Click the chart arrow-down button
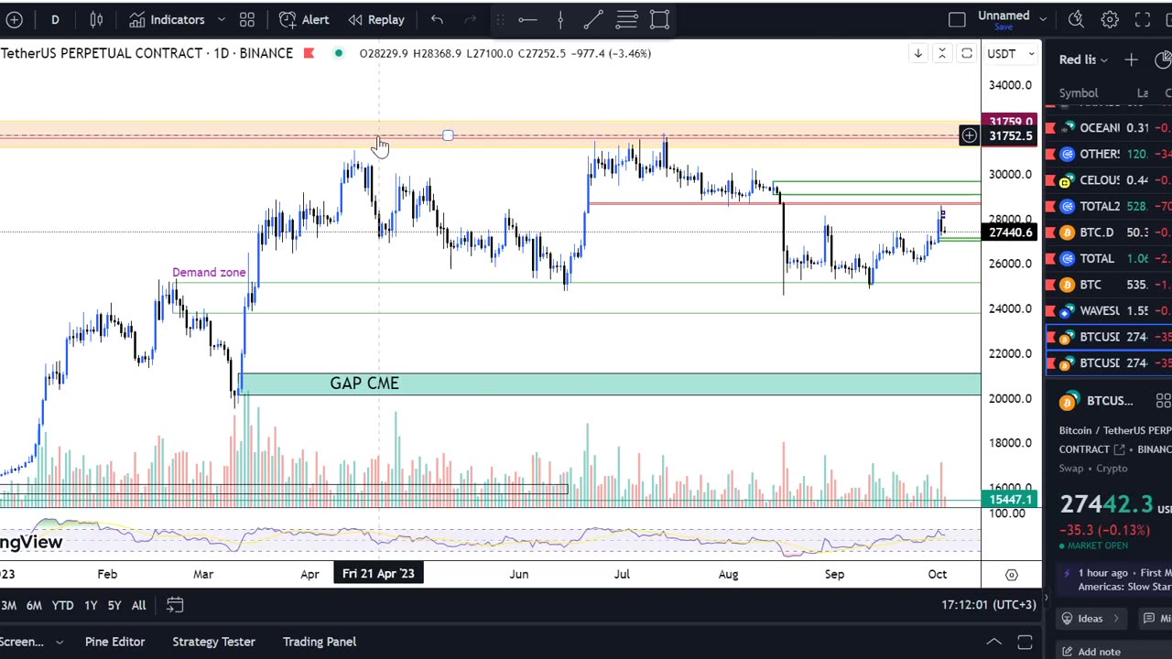1172x659 pixels. pyautogui.click(x=917, y=53)
